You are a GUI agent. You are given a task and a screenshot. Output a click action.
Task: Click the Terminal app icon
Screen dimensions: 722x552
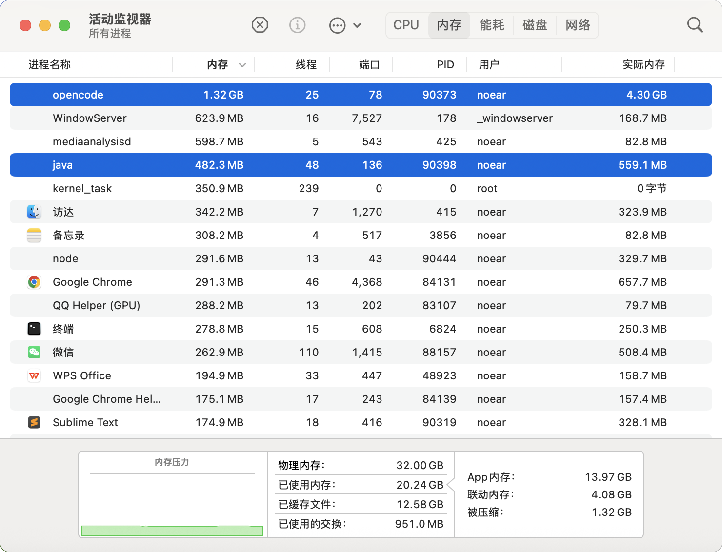point(34,329)
